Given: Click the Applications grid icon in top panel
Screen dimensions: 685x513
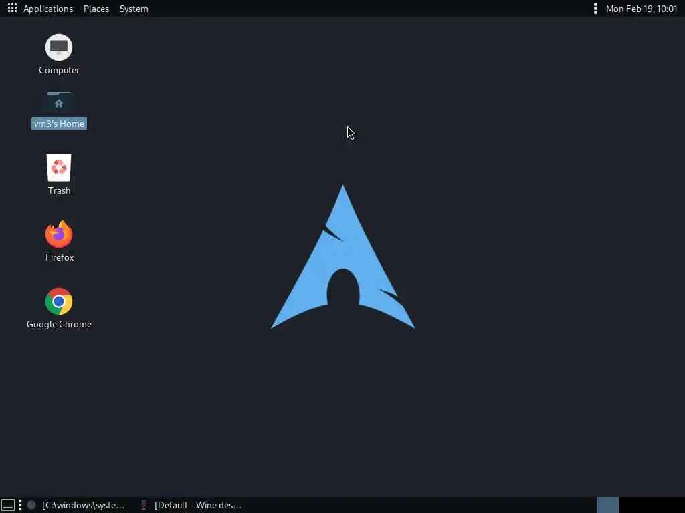Looking at the screenshot, I should (12, 8).
